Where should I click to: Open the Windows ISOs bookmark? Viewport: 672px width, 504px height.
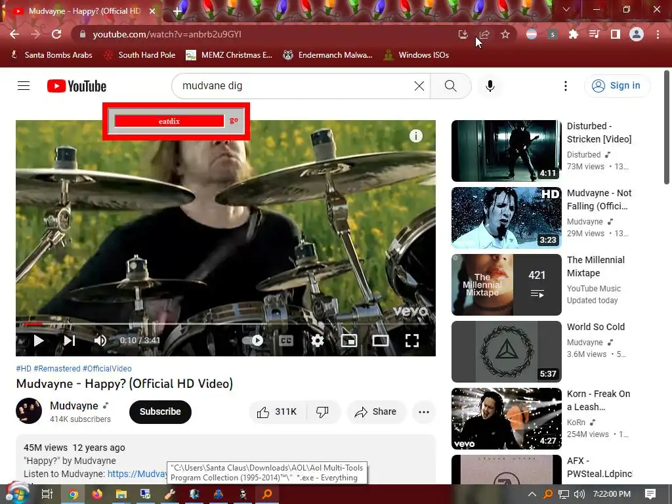[x=416, y=55]
